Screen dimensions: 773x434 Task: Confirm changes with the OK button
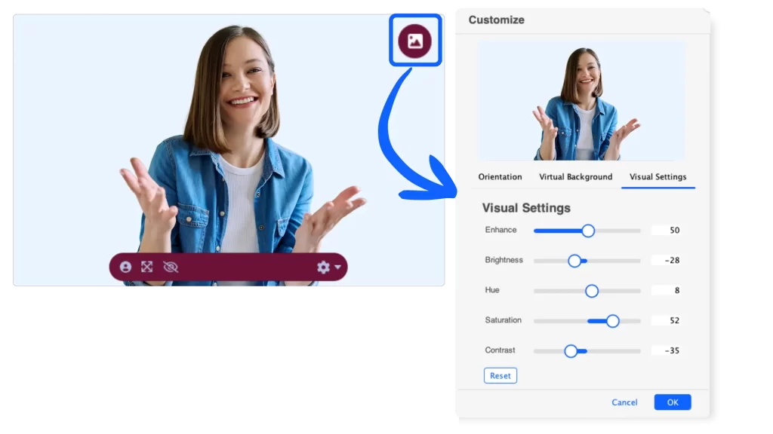click(672, 402)
